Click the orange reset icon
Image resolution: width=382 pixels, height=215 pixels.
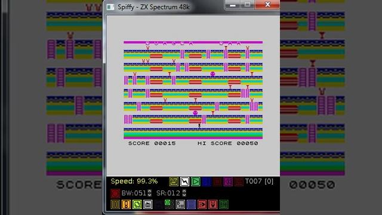pos(126,204)
